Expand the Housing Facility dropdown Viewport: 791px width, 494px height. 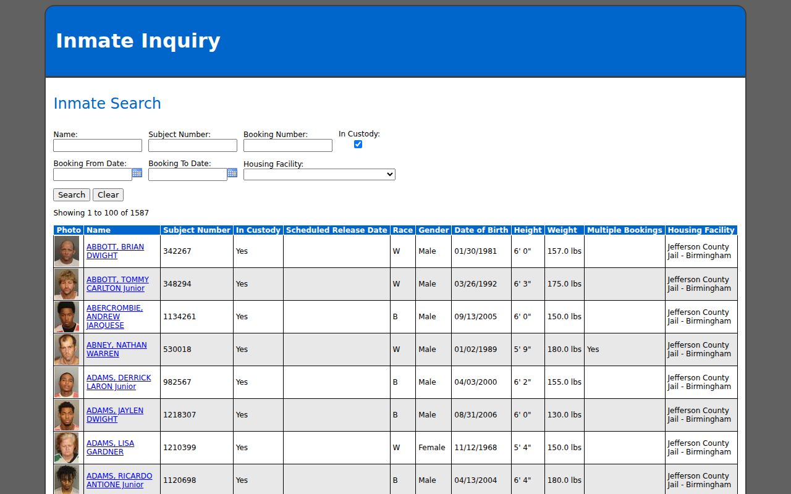pyautogui.click(x=319, y=175)
